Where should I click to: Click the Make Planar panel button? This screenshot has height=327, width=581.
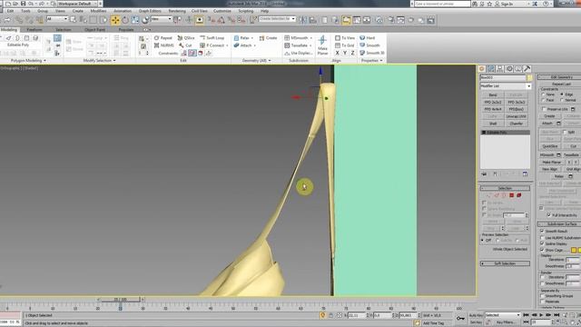coord(551,162)
